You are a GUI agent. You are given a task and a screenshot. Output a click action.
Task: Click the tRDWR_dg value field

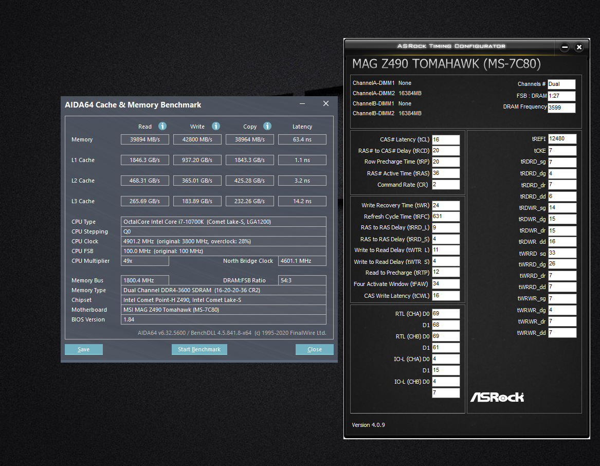pos(562,219)
